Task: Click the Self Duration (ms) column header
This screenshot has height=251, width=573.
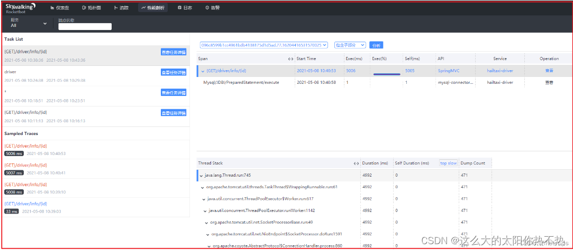Action: (x=412, y=163)
